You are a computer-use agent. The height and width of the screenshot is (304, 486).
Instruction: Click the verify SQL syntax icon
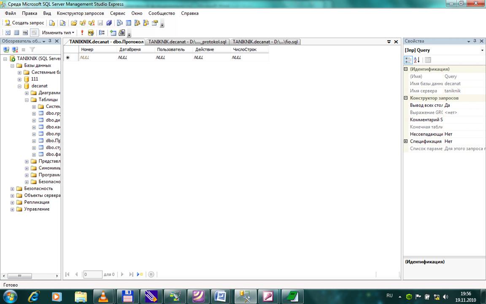(91, 33)
